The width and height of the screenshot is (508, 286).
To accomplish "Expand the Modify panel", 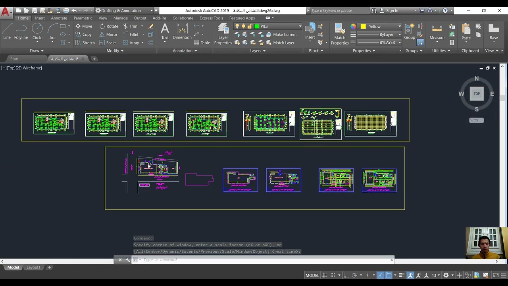I will [x=115, y=51].
